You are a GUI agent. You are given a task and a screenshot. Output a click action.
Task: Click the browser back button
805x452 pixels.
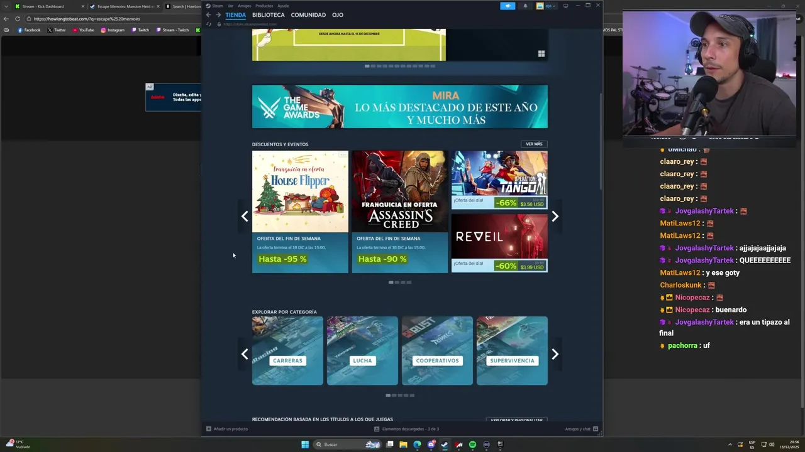[6, 19]
